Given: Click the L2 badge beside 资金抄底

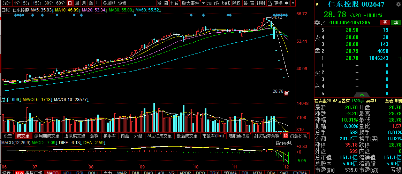Looking at the screenshot, I should [286, 136].
